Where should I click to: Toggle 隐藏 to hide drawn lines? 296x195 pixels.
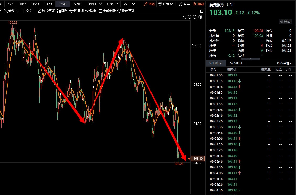(91, 11)
